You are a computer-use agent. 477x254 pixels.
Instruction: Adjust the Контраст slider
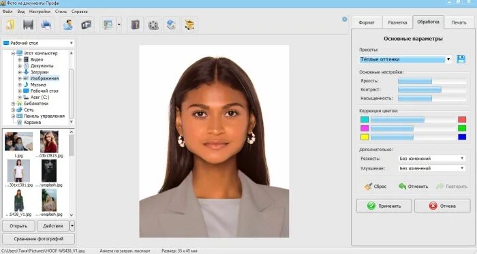tap(432, 90)
